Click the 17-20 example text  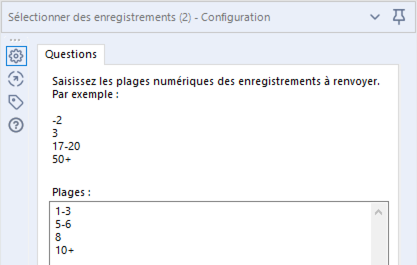(66, 146)
